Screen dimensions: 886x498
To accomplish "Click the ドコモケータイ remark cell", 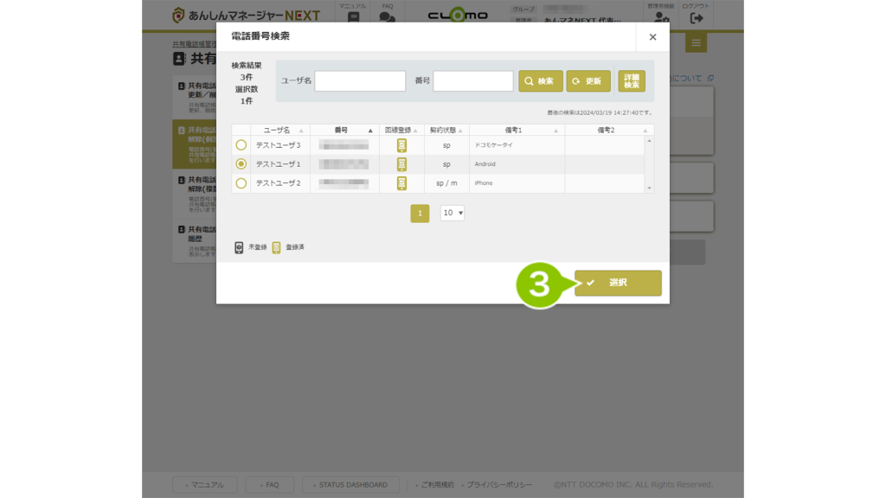I will 517,145.
